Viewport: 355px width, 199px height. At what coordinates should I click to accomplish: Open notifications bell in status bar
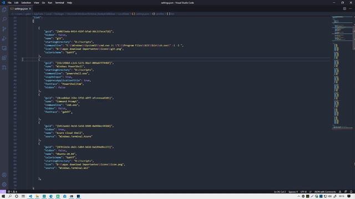351,192
